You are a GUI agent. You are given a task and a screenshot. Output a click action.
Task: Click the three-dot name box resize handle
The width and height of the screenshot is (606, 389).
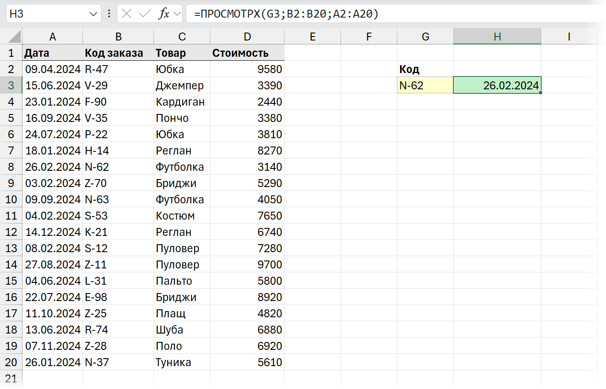(109, 14)
